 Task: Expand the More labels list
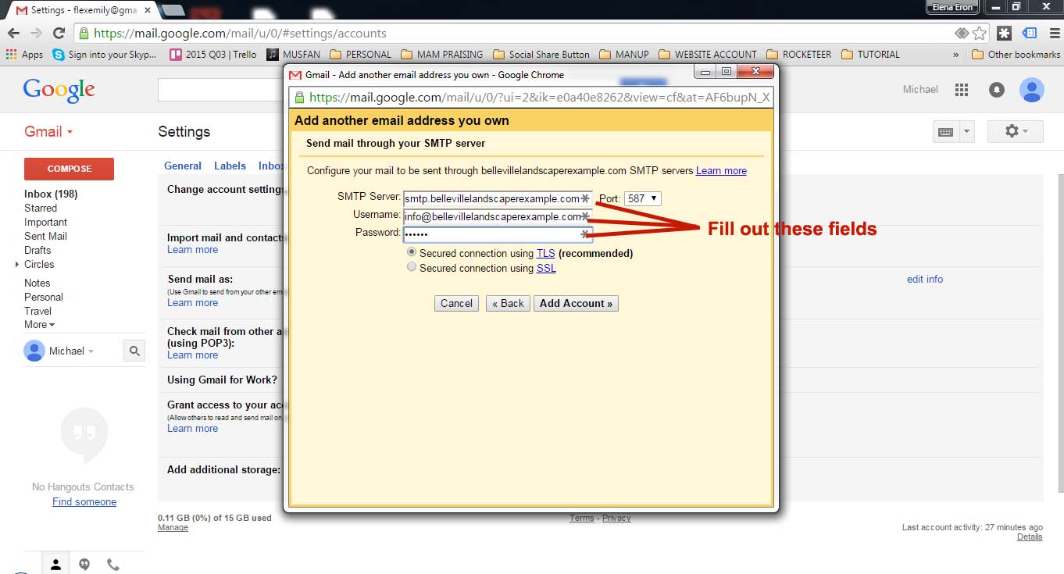39,325
